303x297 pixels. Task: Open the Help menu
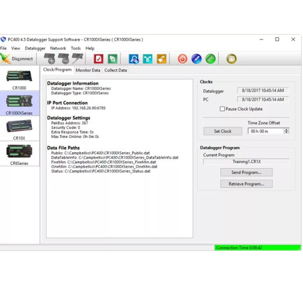[x=90, y=48]
